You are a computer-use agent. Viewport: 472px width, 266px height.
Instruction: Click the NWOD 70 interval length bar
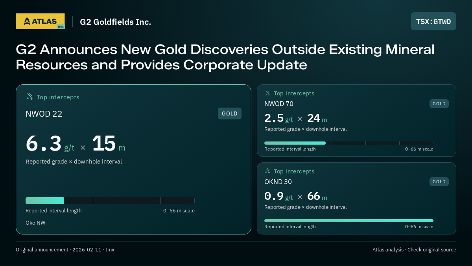pyautogui.click(x=349, y=143)
